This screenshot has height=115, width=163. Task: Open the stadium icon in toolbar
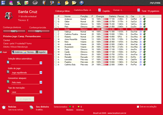35,3
